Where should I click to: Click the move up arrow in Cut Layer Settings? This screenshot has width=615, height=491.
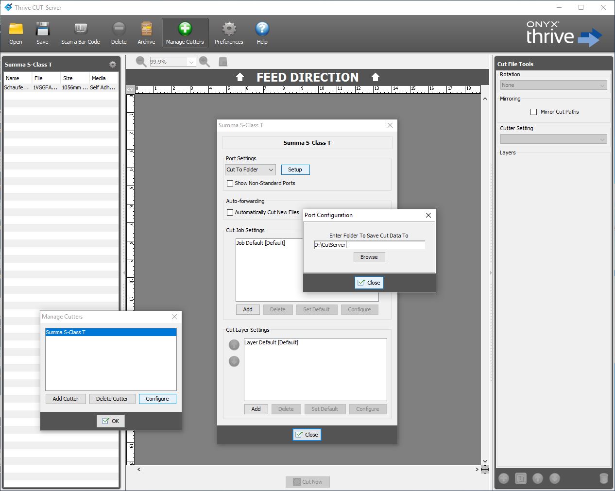click(x=234, y=345)
